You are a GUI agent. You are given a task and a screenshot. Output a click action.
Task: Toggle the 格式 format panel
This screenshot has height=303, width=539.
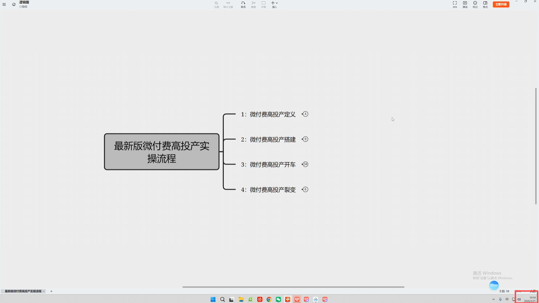click(485, 4)
